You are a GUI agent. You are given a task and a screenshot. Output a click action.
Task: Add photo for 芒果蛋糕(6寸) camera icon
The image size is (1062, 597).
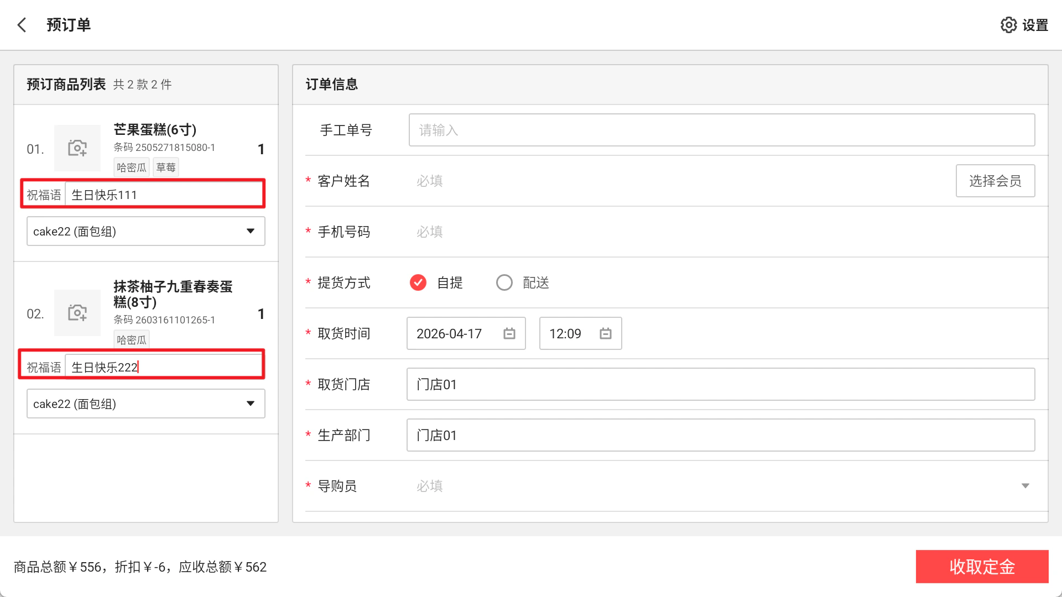77,148
